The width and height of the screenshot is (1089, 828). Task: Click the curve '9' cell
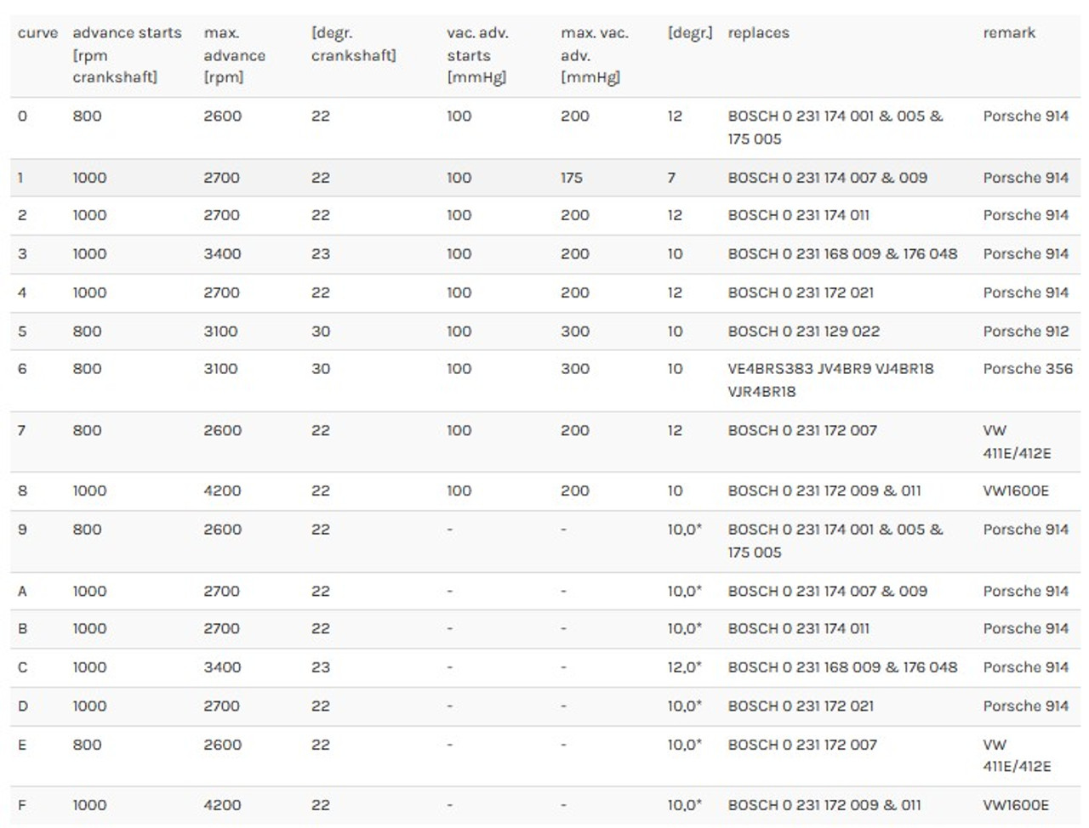pyautogui.click(x=22, y=530)
